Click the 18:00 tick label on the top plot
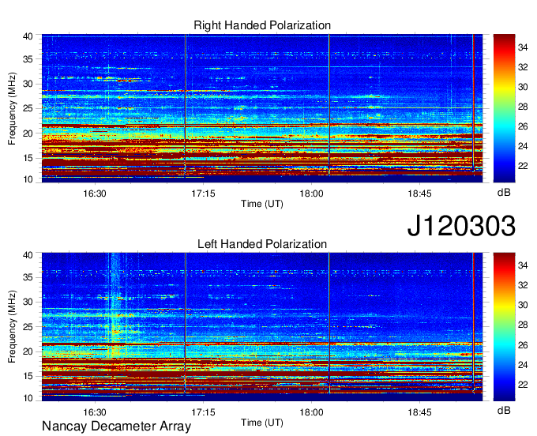The image size is (537, 436). [311, 194]
